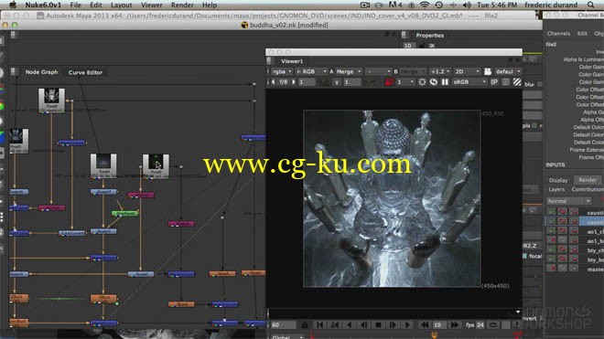Image resolution: width=604 pixels, height=339 pixels.
Task: Decrease the f/8 gain with left arrow
Action: pyautogui.click(x=274, y=82)
